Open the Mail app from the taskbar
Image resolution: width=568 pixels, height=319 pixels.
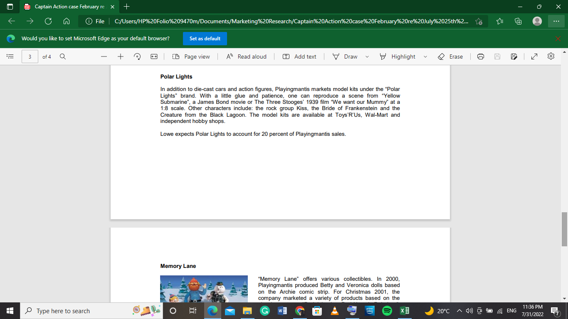230,311
